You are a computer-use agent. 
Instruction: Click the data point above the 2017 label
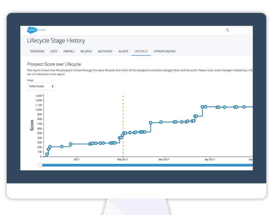pyautogui.click(x=71, y=144)
